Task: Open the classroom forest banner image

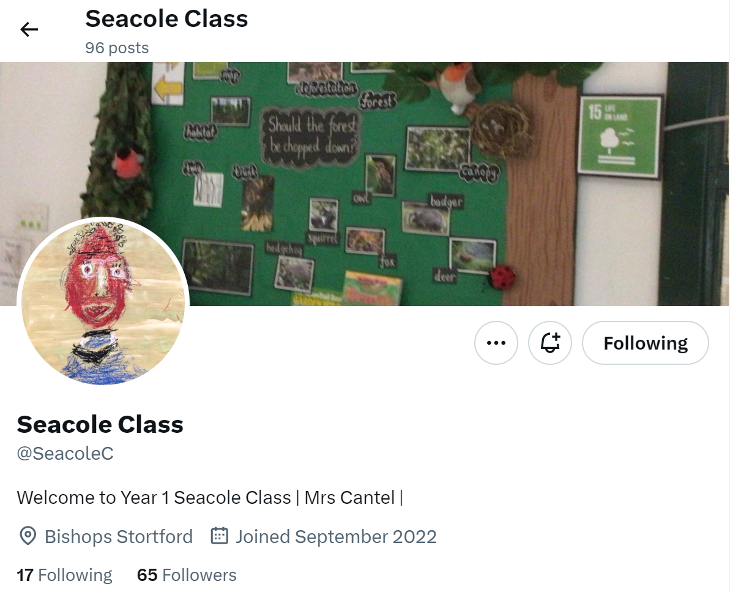Action: (x=365, y=184)
